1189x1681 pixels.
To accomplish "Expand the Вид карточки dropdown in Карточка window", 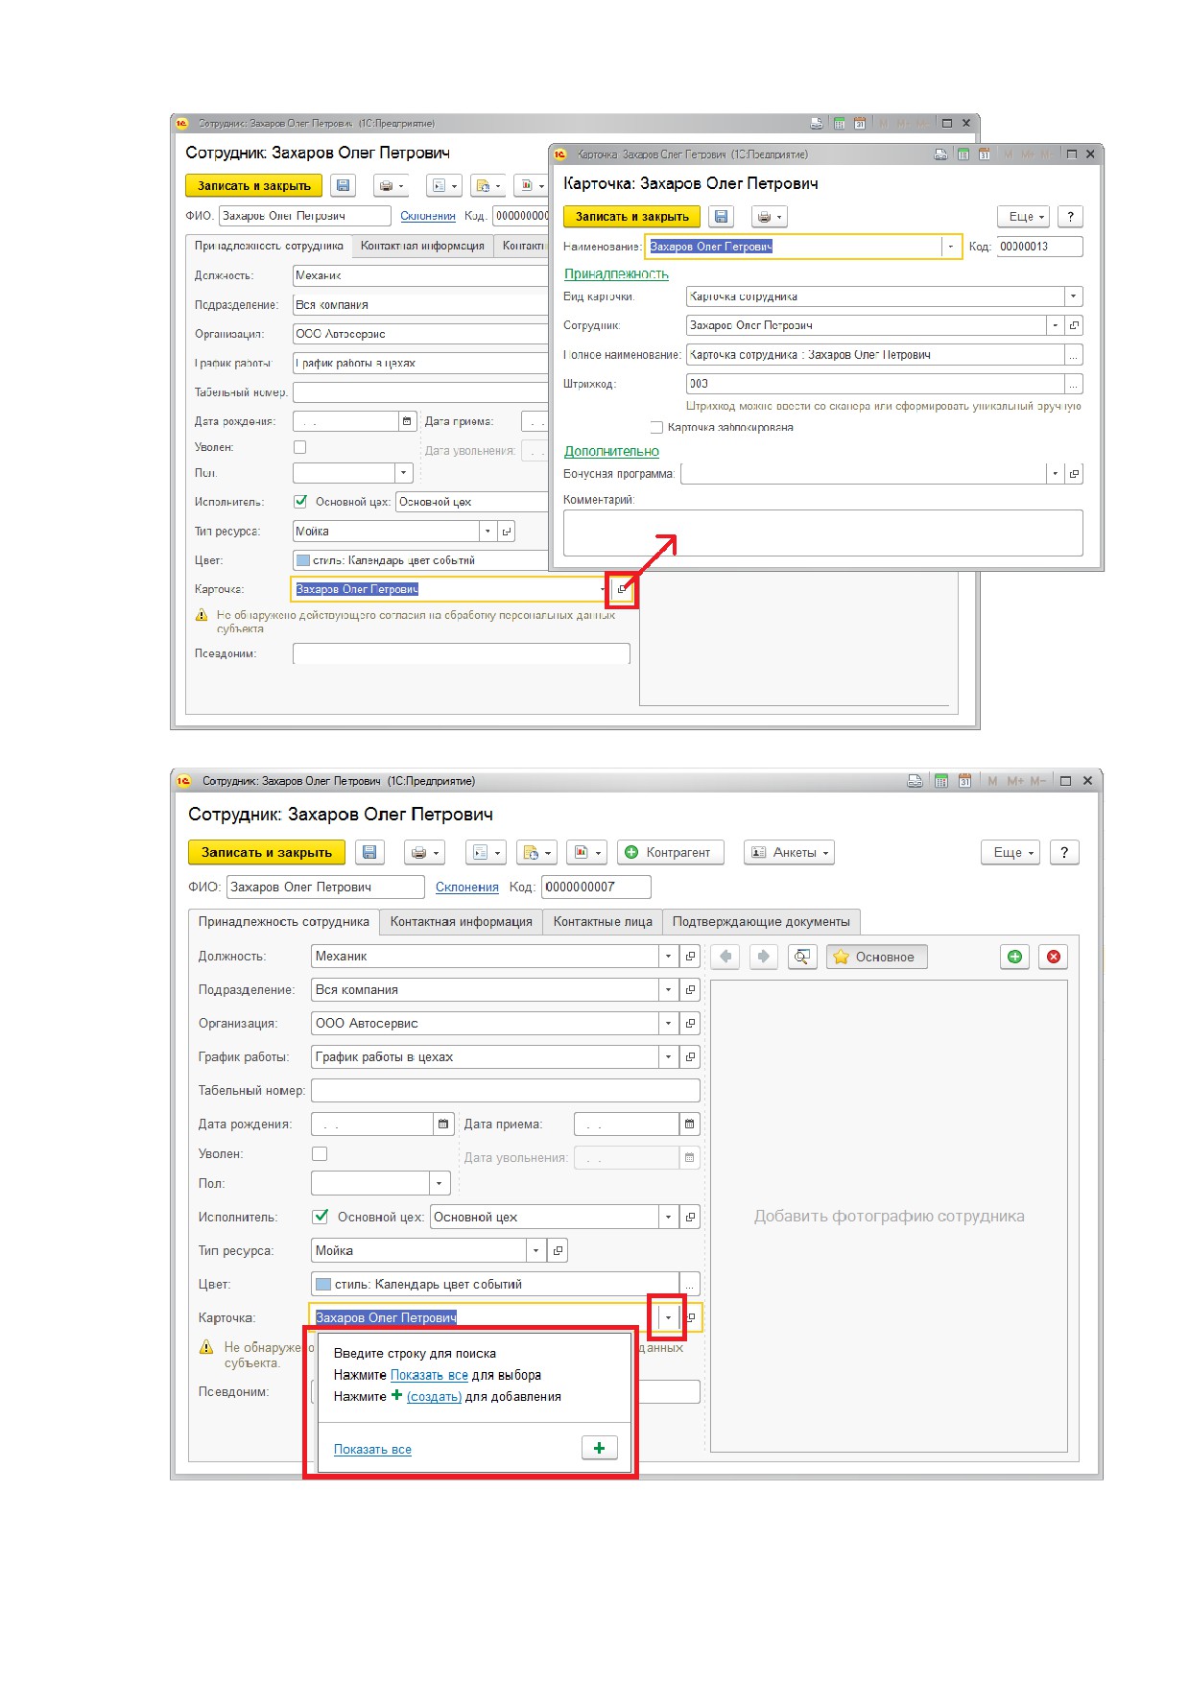I will click(1075, 296).
